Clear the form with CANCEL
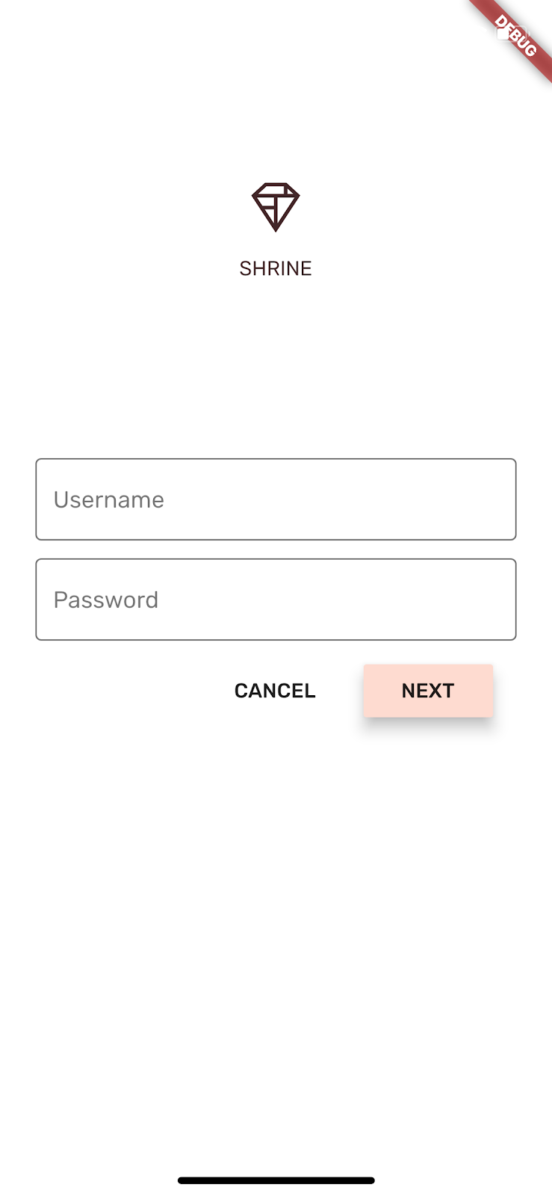Screen dimensions: 552x1196 point(275,691)
